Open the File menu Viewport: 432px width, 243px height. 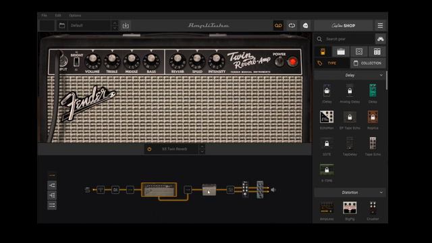click(44, 16)
